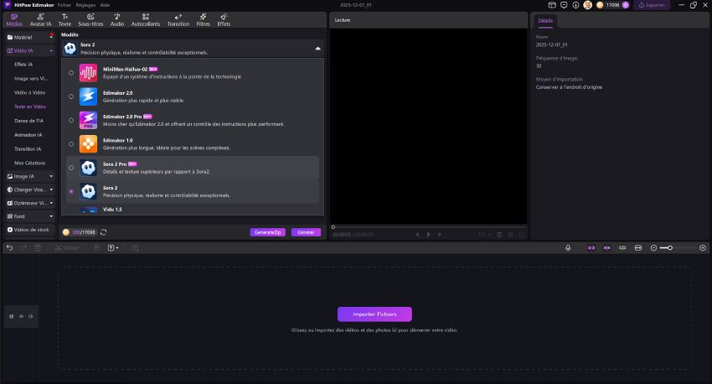Select Effets IA in sidebar
Screen dimensions: 712x384
[23, 65]
